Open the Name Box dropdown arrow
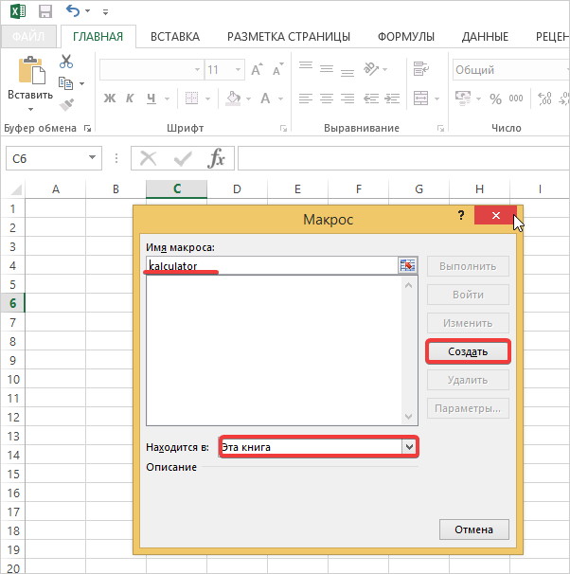Image resolution: width=570 pixels, height=574 pixels. pyautogui.click(x=92, y=158)
